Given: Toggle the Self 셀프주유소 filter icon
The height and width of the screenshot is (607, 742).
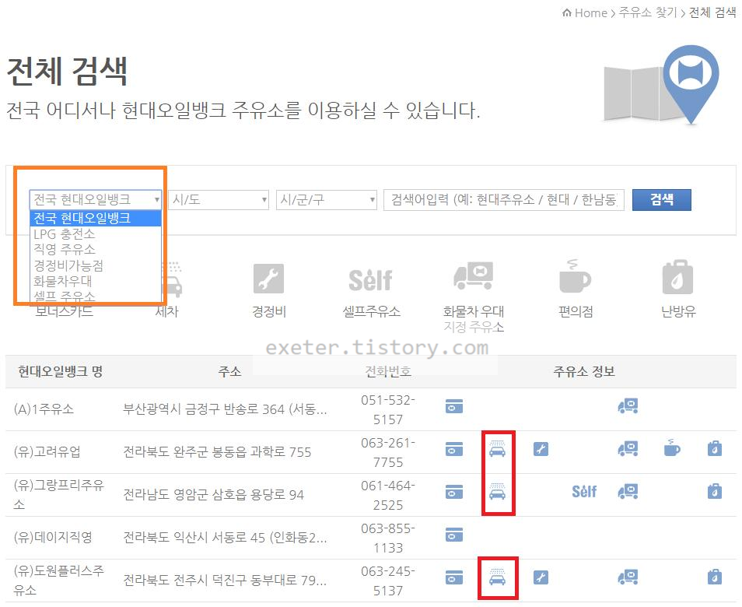Looking at the screenshot, I should [x=371, y=280].
